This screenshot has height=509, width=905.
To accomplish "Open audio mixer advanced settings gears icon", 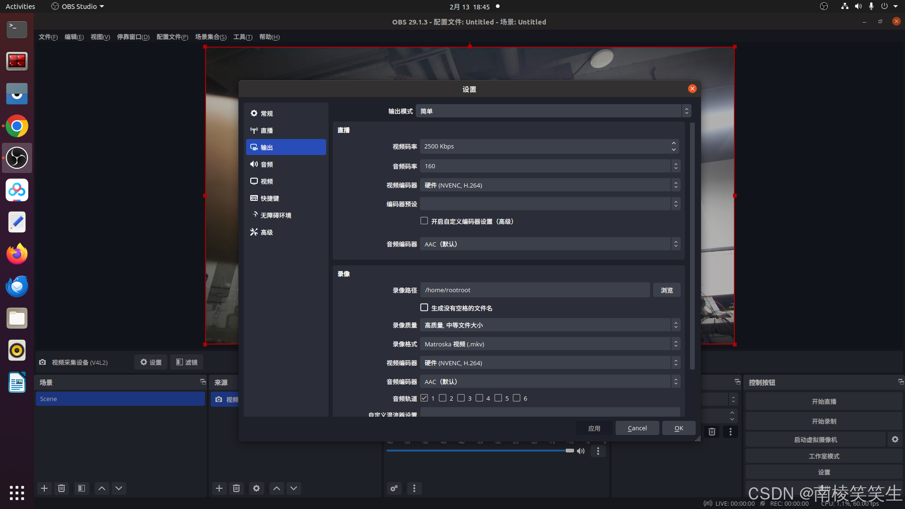I will click(394, 488).
